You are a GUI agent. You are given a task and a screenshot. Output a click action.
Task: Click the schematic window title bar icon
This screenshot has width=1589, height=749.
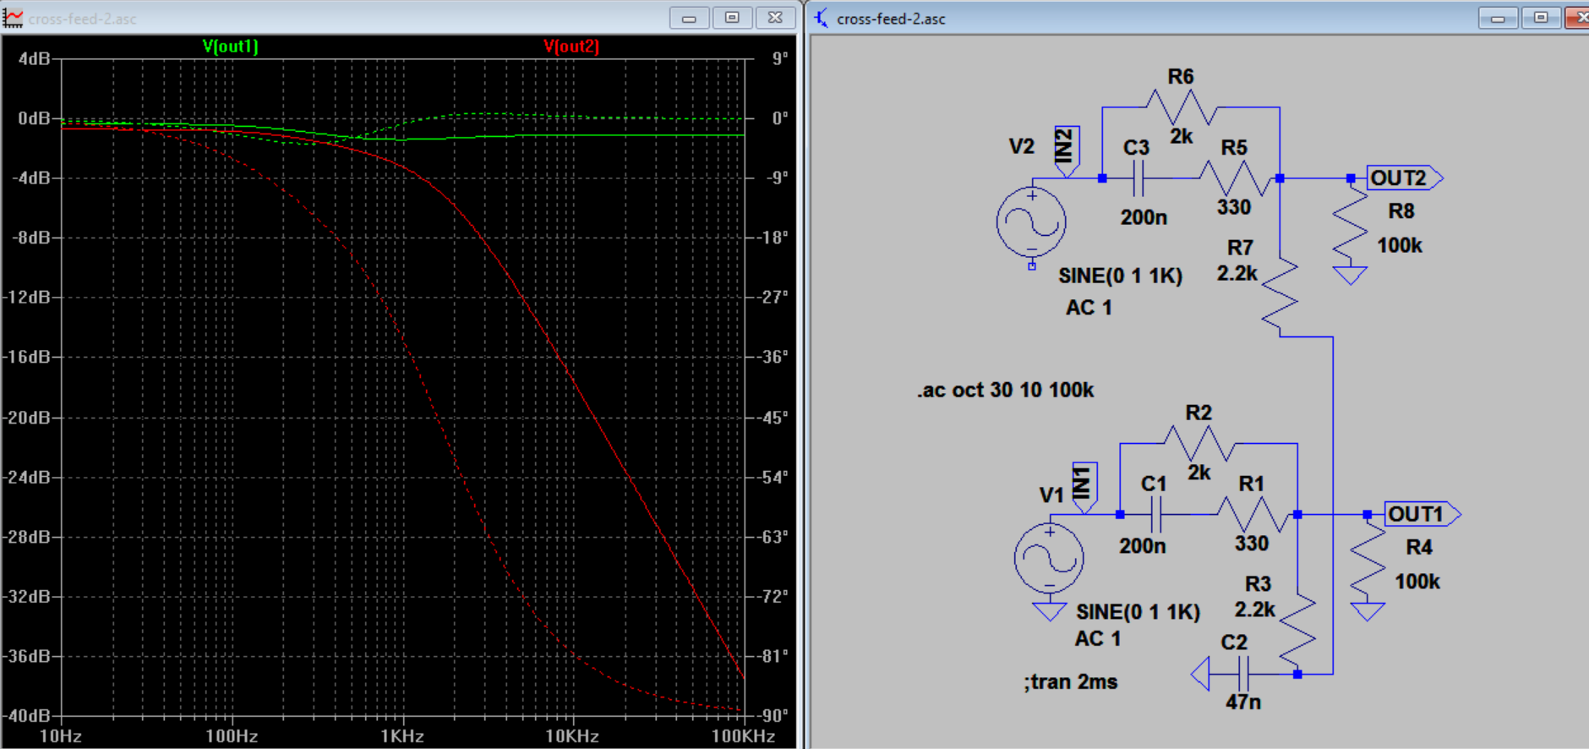tap(822, 18)
